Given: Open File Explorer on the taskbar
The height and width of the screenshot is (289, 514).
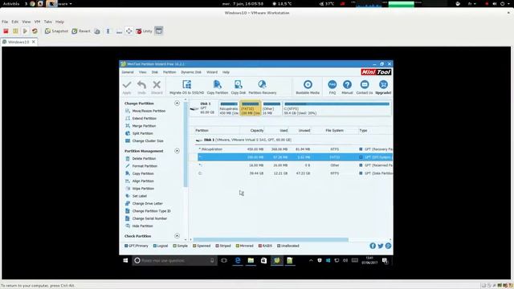Looking at the screenshot, I should click(x=251, y=260).
